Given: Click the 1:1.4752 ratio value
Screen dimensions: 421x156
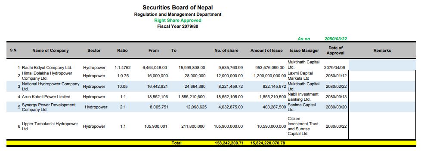Looking at the screenshot, I should (x=122, y=68).
